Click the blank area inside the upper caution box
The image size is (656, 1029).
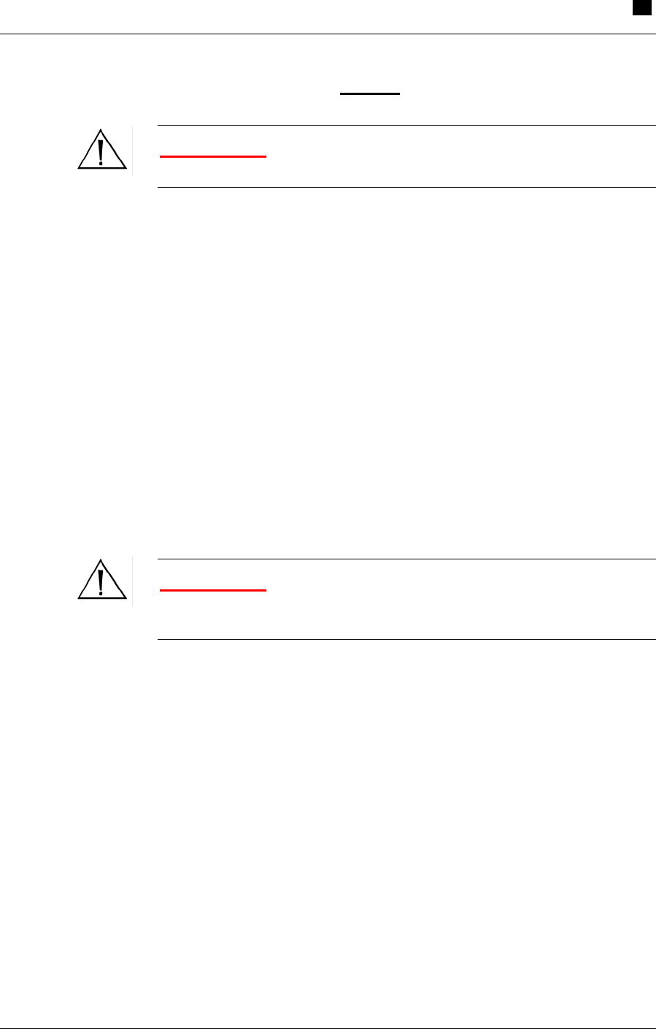point(460,156)
